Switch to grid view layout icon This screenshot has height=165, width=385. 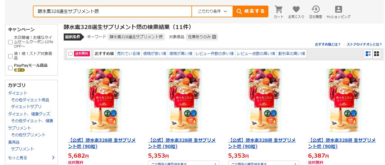click(x=376, y=54)
